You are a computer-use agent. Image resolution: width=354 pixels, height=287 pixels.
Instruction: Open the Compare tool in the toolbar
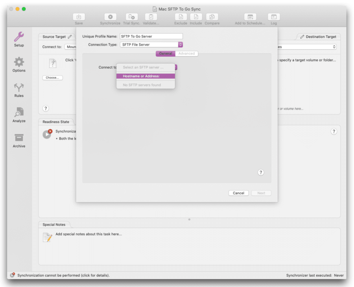[x=212, y=17]
